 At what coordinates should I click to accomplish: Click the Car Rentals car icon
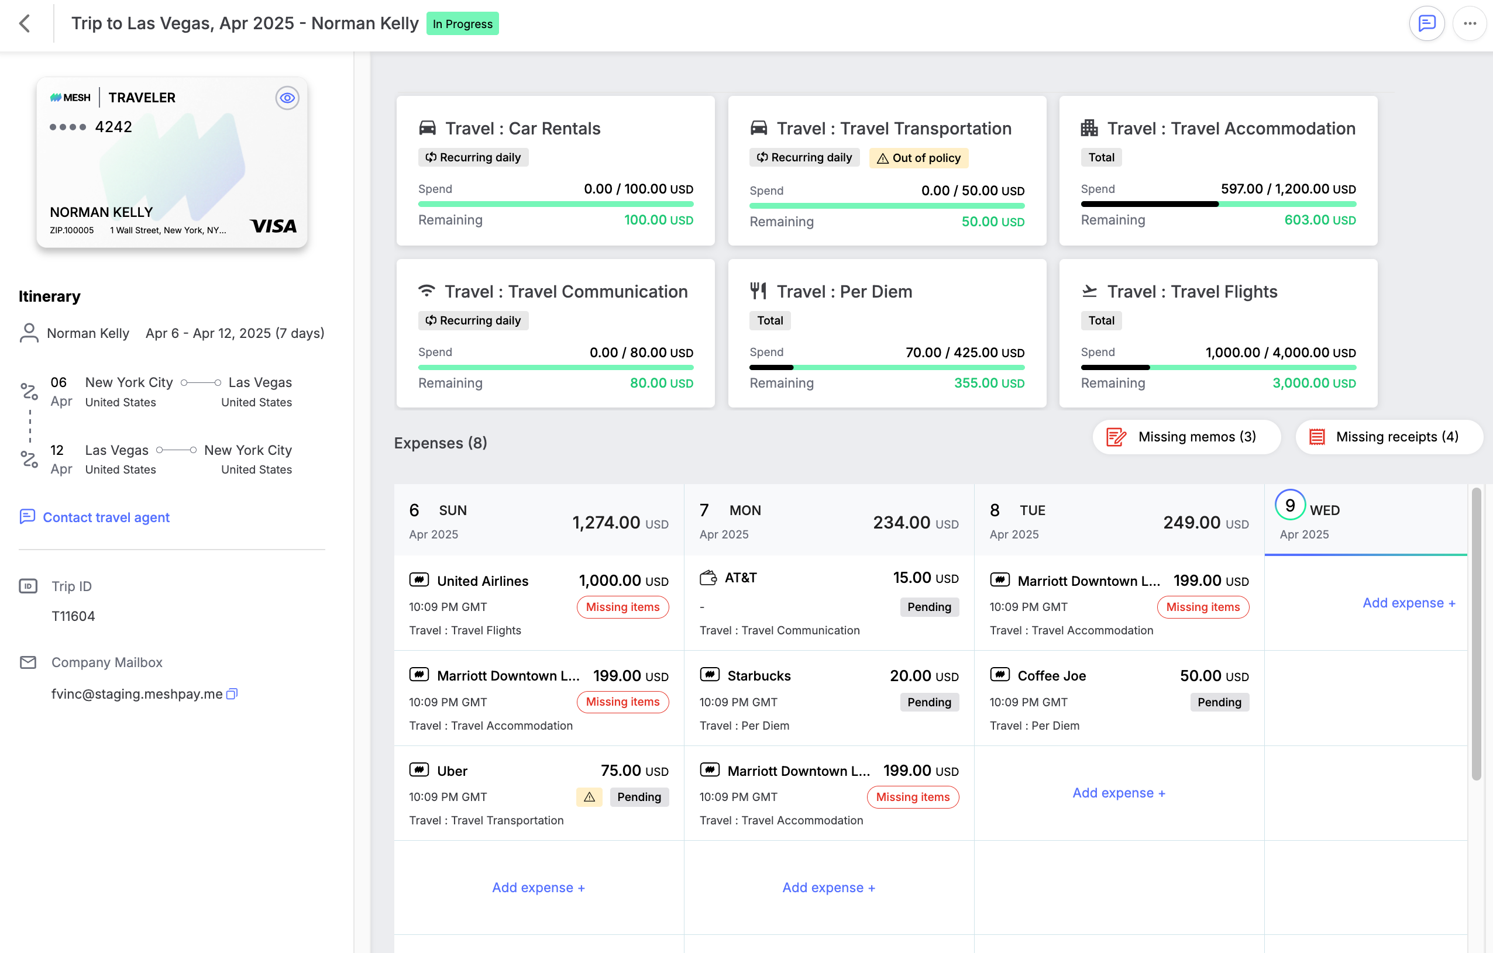[x=427, y=128]
